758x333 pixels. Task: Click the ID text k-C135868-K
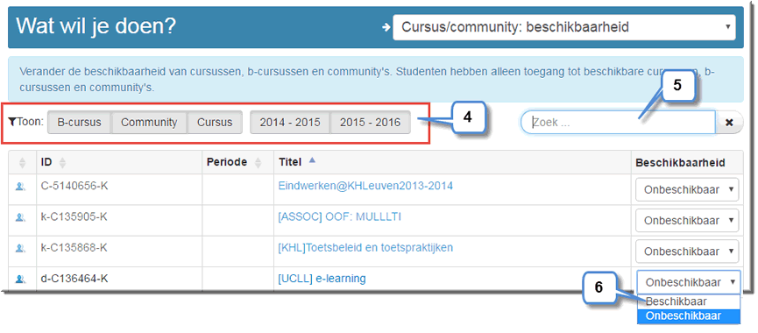coord(74,248)
